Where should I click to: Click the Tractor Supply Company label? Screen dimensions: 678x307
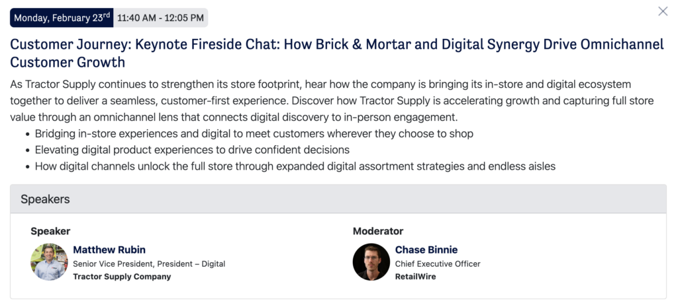[122, 277]
